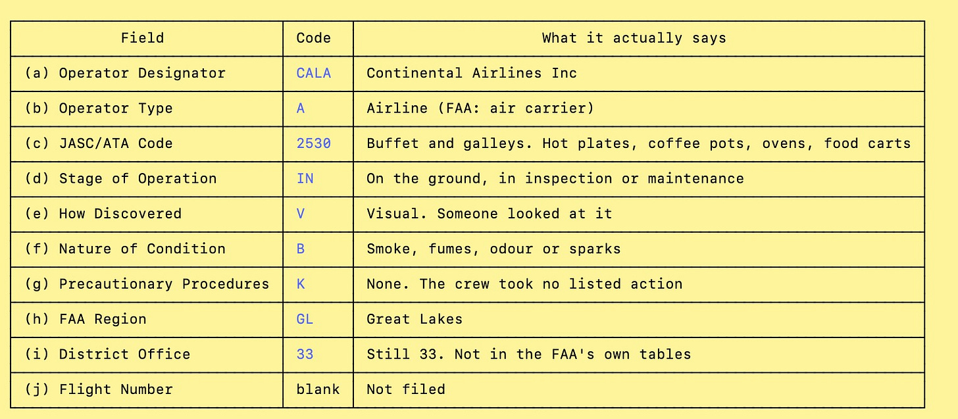Select the V how-discovered code
The image size is (958, 419).
coord(301,214)
